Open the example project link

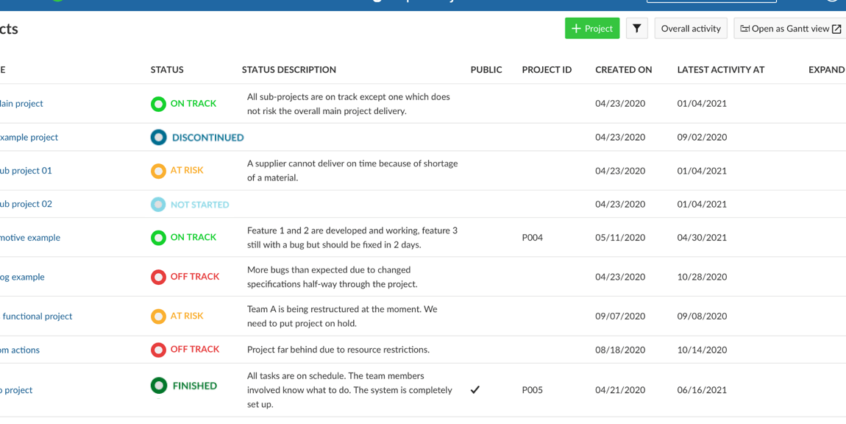pyautogui.click(x=29, y=137)
